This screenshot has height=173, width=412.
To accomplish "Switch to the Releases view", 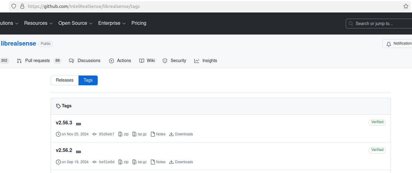I will [65, 80].
